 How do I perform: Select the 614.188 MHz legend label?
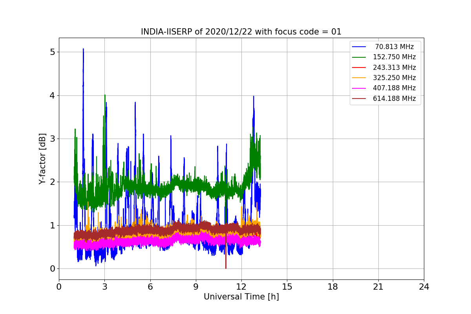[394, 99]
